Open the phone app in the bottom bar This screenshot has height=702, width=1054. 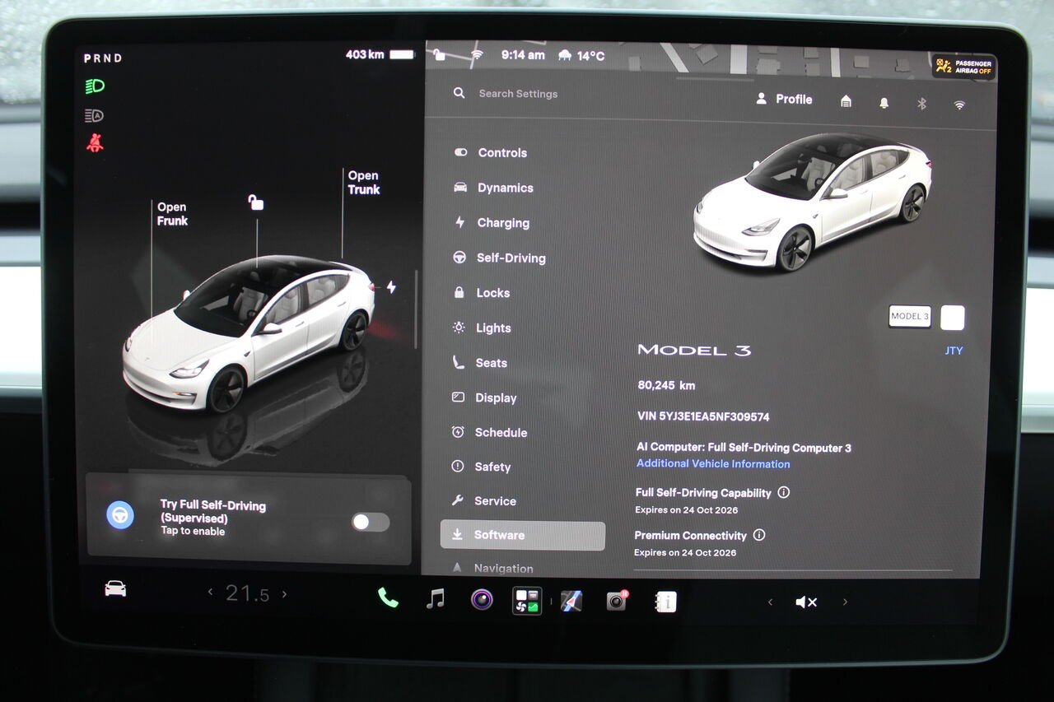(388, 598)
